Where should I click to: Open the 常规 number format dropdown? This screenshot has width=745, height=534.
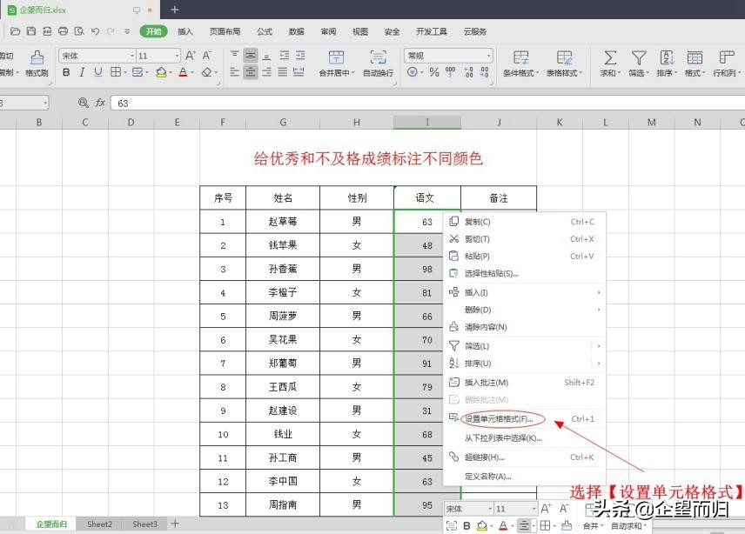488,56
